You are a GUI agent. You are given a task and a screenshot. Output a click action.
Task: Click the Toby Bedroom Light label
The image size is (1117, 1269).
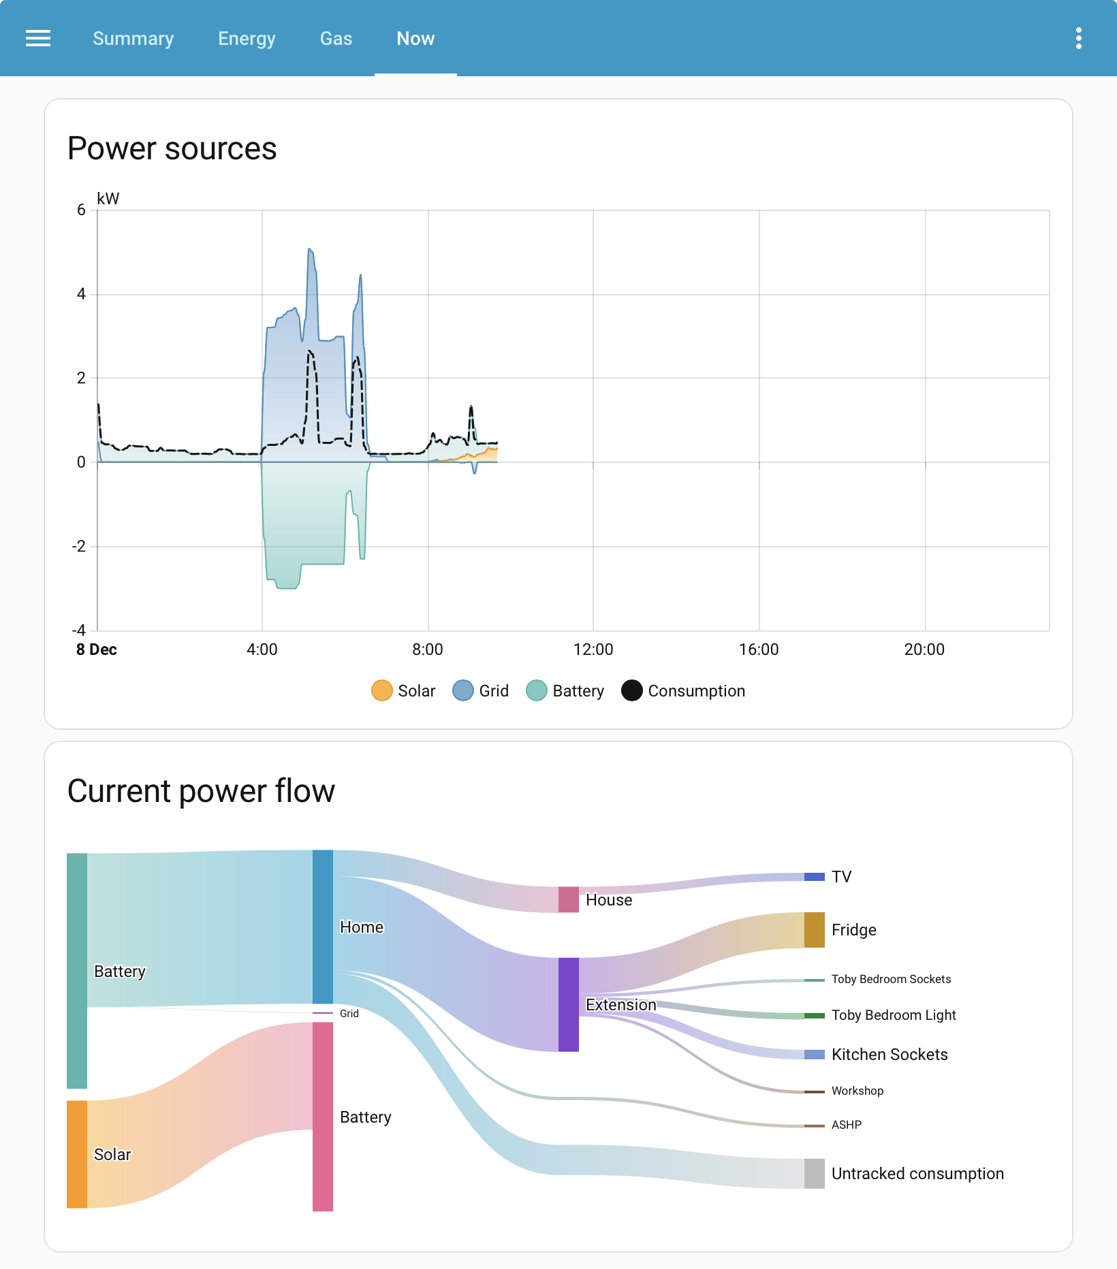[894, 1015]
